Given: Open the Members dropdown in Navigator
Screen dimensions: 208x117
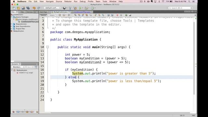Looking at the screenshot, I should 19,67.
